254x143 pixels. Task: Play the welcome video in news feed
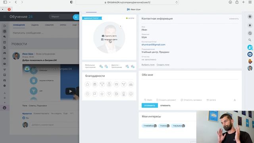70,91
